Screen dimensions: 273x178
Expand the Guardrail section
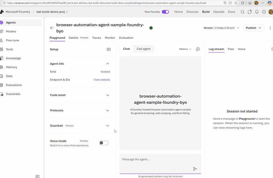click(108, 126)
